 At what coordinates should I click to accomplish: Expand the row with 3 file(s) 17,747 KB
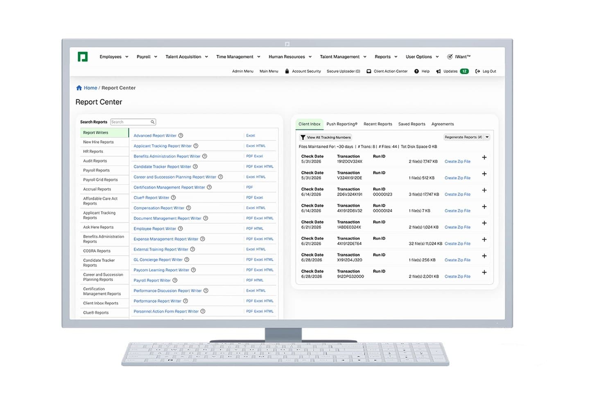click(x=484, y=190)
